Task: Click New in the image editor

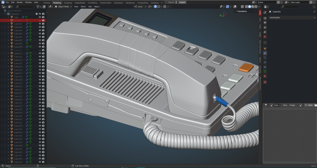Action: click(309, 105)
